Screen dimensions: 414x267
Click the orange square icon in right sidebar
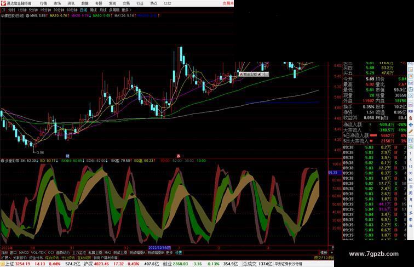click(x=411, y=76)
